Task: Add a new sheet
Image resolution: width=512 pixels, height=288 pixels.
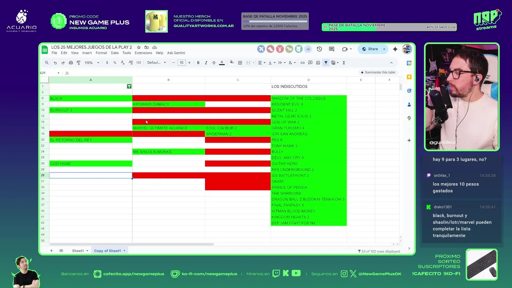Action: pyautogui.click(x=51, y=251)
